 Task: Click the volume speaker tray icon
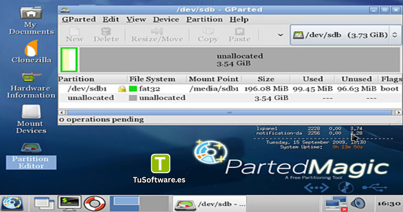pyautogui.click(x=358, y=203)
